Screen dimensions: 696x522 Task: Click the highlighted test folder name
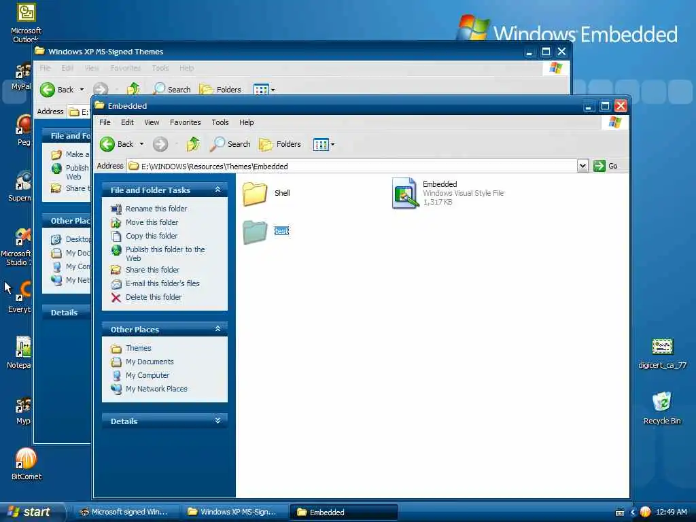(281, 231)
